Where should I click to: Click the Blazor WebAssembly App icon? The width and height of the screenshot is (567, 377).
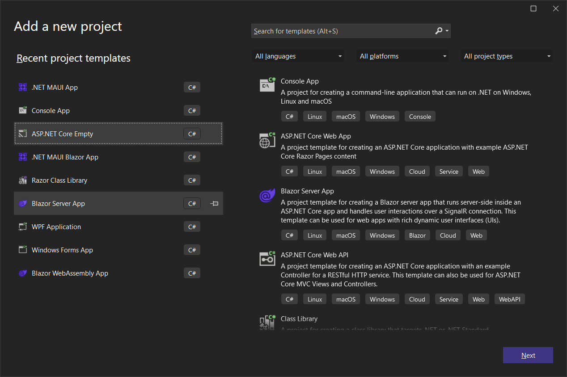(x=23, y=273)
